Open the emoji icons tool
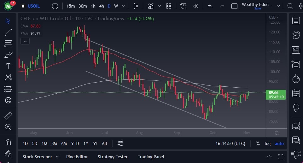 pos(8,100)
